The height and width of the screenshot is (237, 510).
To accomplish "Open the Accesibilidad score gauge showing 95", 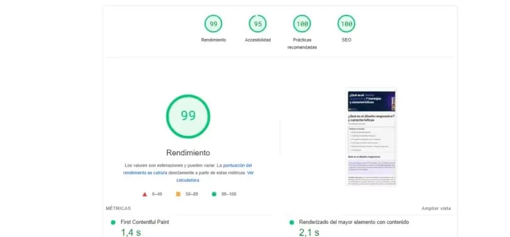I will (x=258, y=24).
